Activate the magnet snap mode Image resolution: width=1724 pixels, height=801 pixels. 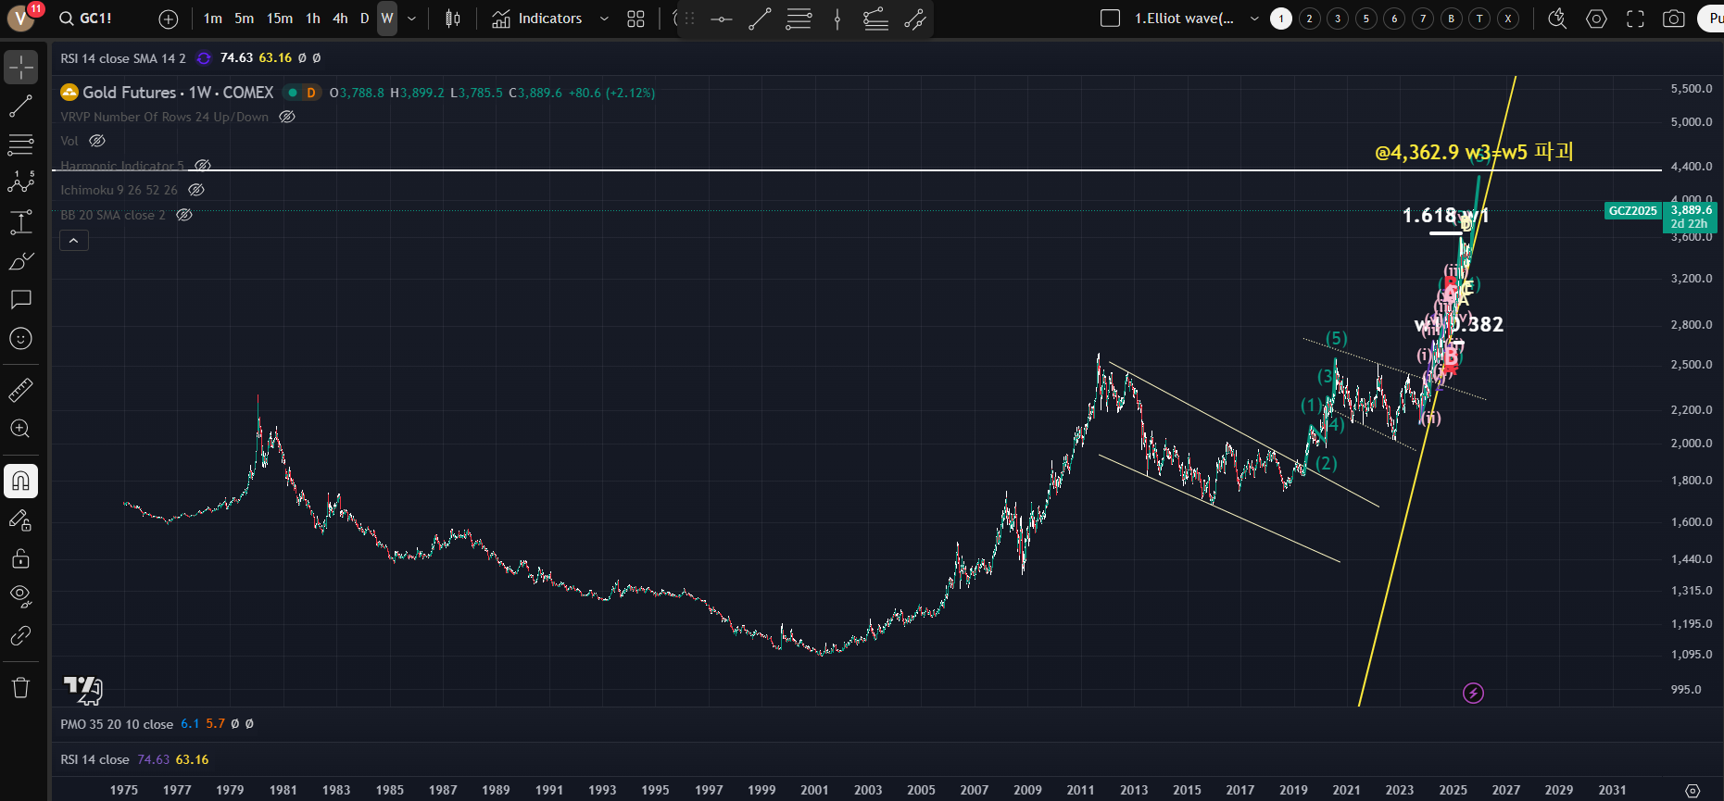point(20,481)
